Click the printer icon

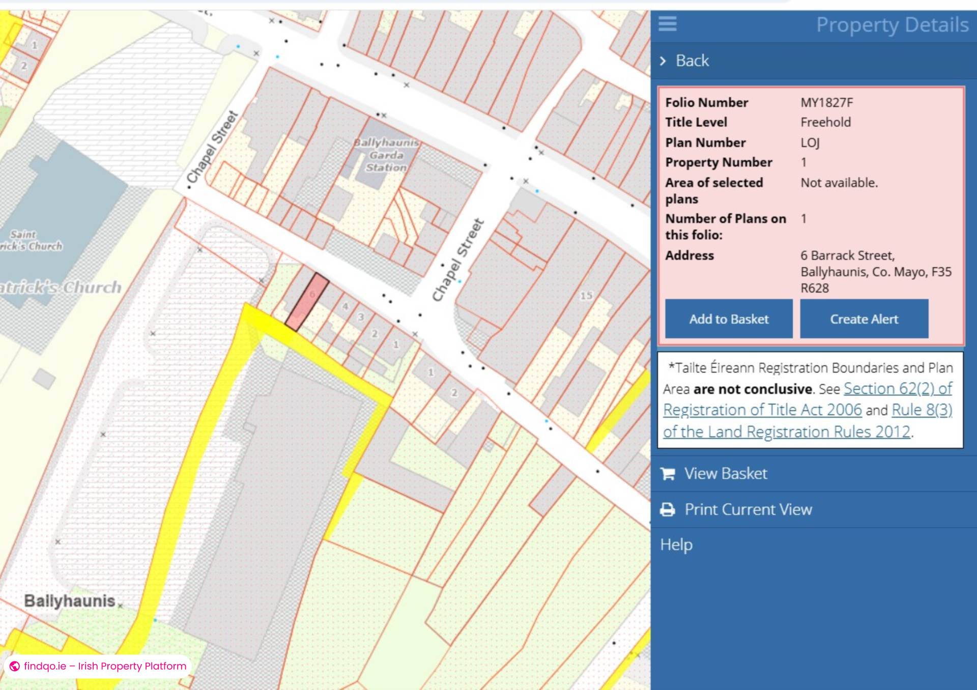[668, 509]
